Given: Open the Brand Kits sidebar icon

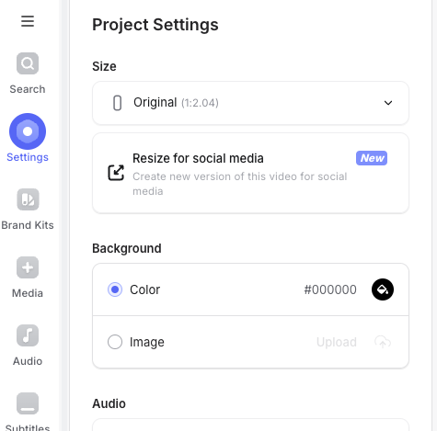Looking at the screenshot, I should (x=28, y=199).
